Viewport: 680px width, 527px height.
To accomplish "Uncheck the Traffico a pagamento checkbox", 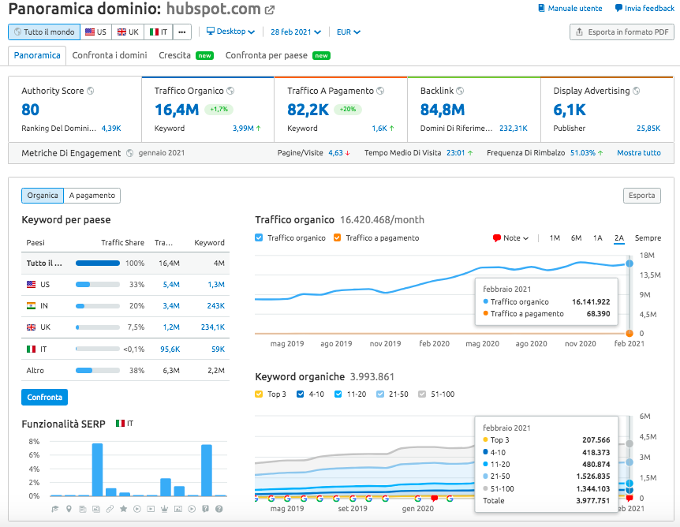I will click(337, 237).
